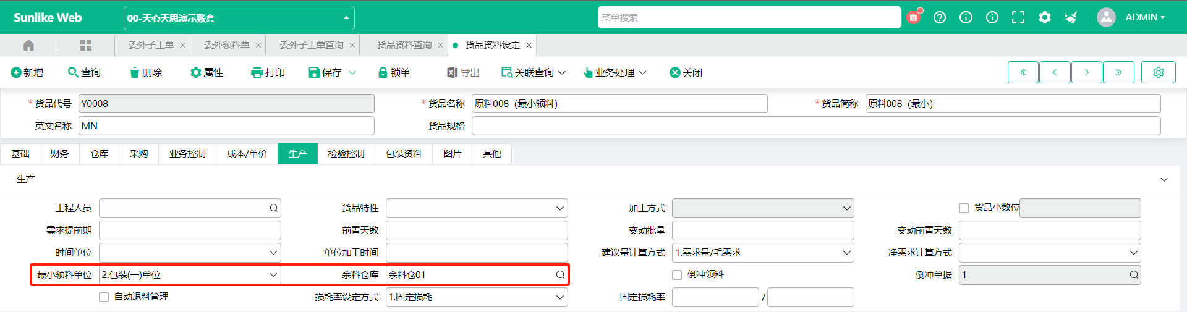Toggle 货品小数位 checkbox

[x=964, y=208]
